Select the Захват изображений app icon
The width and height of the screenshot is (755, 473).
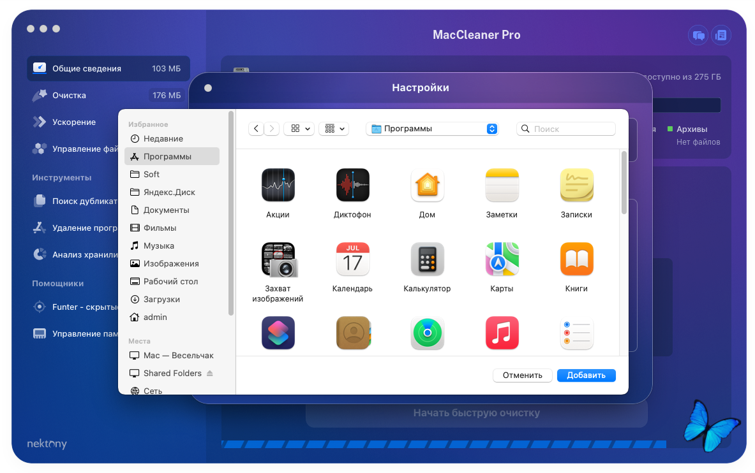tap(279, 260)
